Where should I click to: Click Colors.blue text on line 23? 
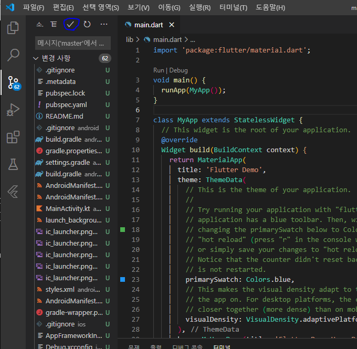pos(268,280)
